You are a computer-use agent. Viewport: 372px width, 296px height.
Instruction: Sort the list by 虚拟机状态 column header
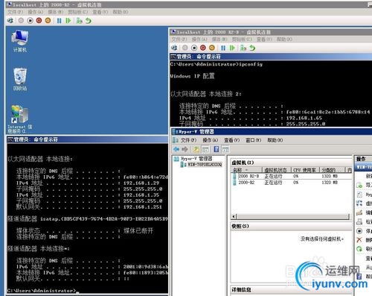pyautogui.click(x=277, y=170)
